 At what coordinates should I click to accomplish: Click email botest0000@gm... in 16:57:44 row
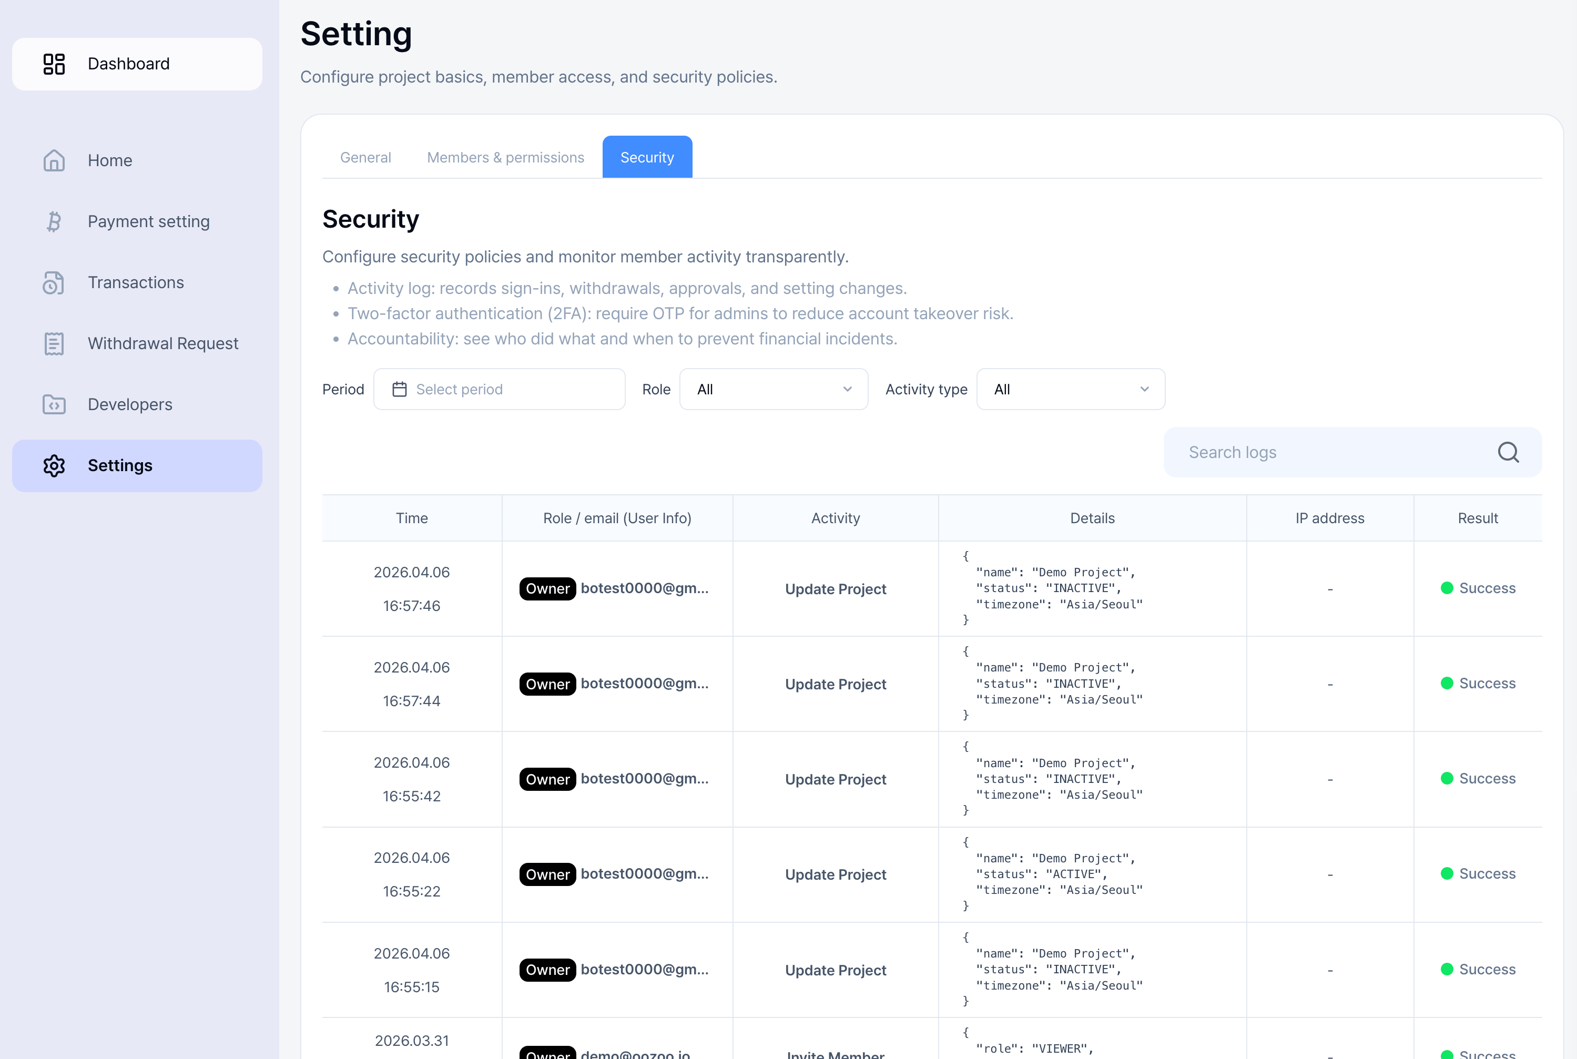click(x=645, y=684)
